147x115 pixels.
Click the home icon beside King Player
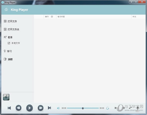click(6, 9)
